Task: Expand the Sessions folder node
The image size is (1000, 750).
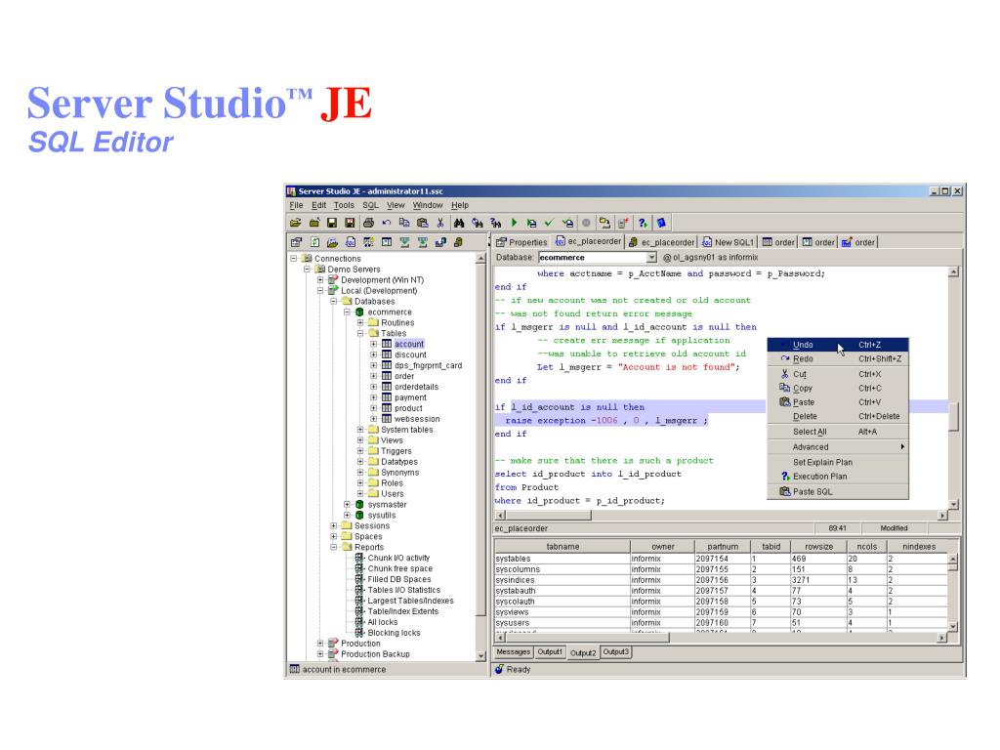Action: coord(334,526)
